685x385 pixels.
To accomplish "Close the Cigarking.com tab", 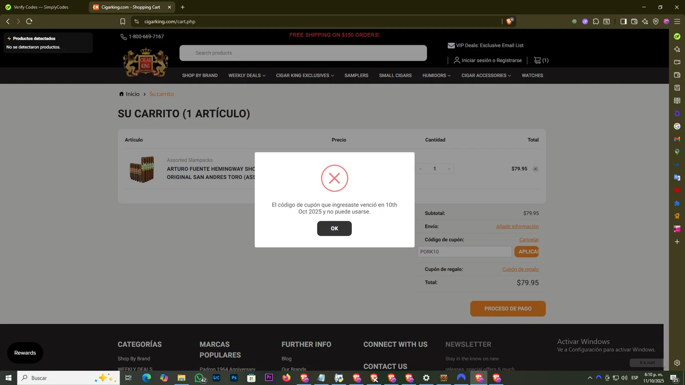I will pyautogui.click(x=169, y=7).
